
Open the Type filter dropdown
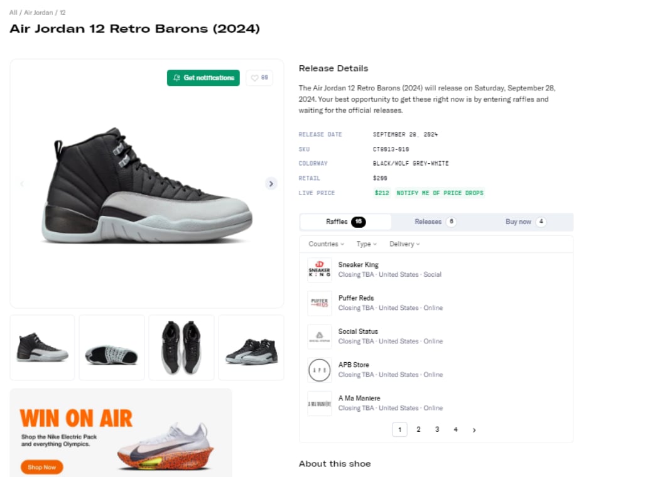[x=367, y=244]
